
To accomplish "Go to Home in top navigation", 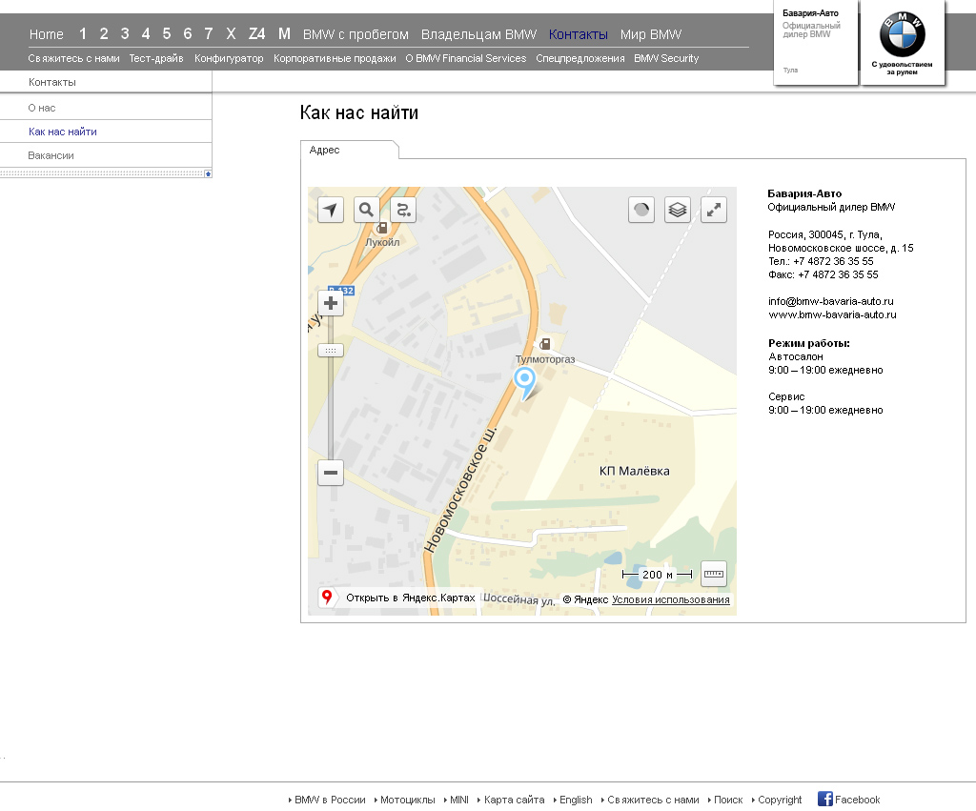I will coord(46,34).
